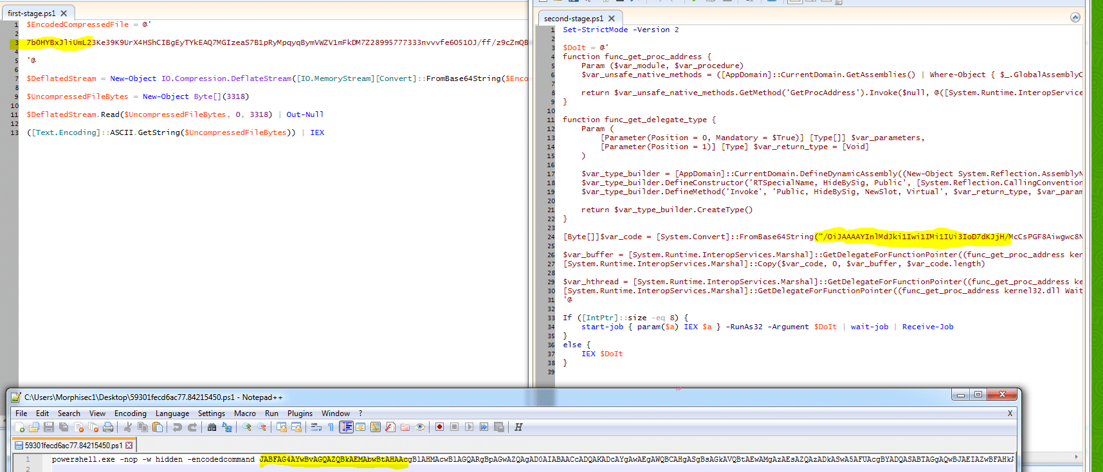Click the Paste icon in Notepad++ toolbar
The width and height of the screenshot is (1103, 472).
pyautogui.click(x=158, y=427)
